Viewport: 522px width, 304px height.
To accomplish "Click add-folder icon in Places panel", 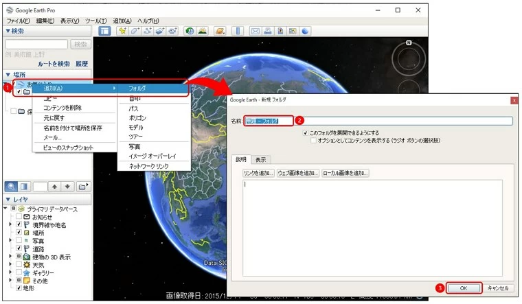I will (83, 187).
